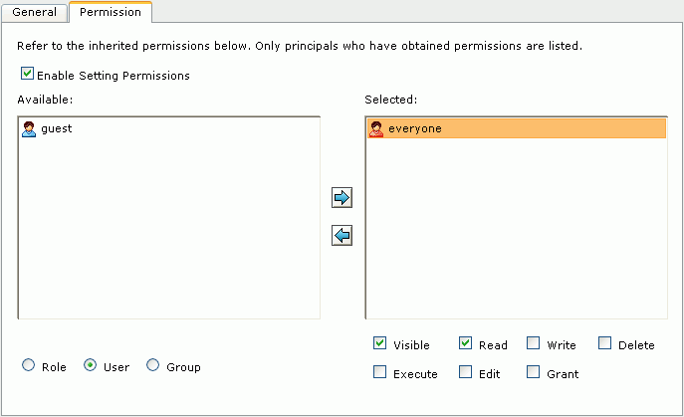Toggle the Visible permission checkbox
The width and height of the screenshot is (684, 417).
pos(379,343)
